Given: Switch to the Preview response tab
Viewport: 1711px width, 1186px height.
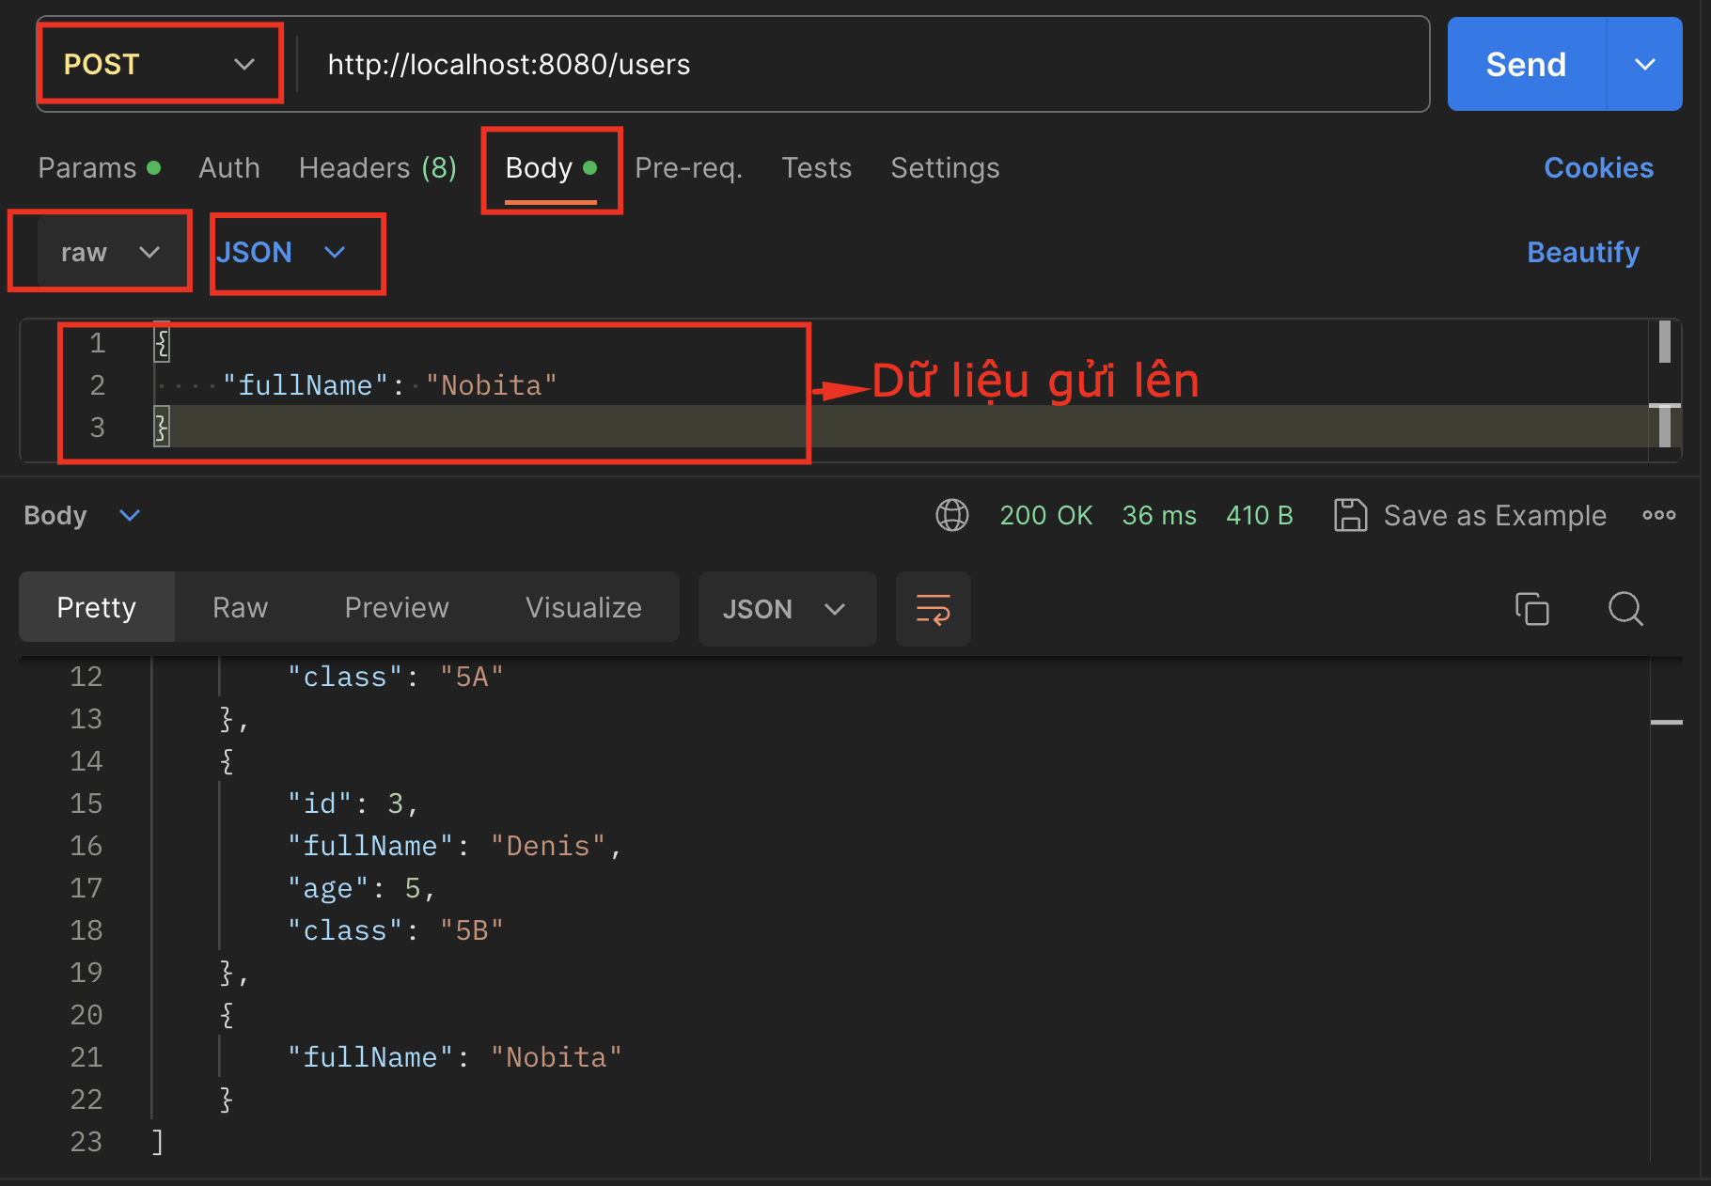Looking at the screenshot, I should coord(396,608).
